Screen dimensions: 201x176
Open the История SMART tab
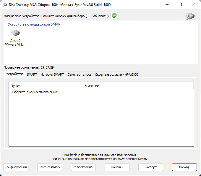point(52,74)
